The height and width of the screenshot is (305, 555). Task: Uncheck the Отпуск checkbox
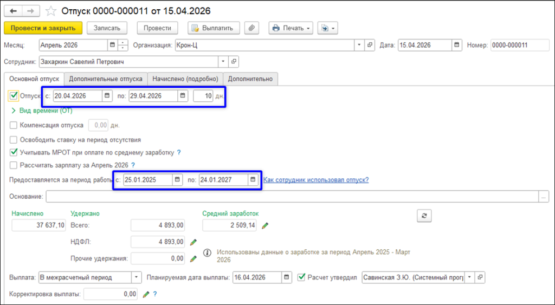click(x=14, y=96)
